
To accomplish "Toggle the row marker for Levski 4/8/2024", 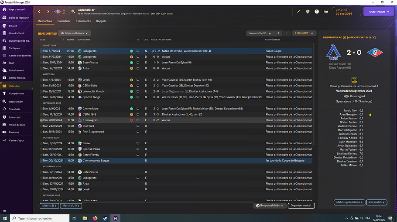I will pos(41,80).
